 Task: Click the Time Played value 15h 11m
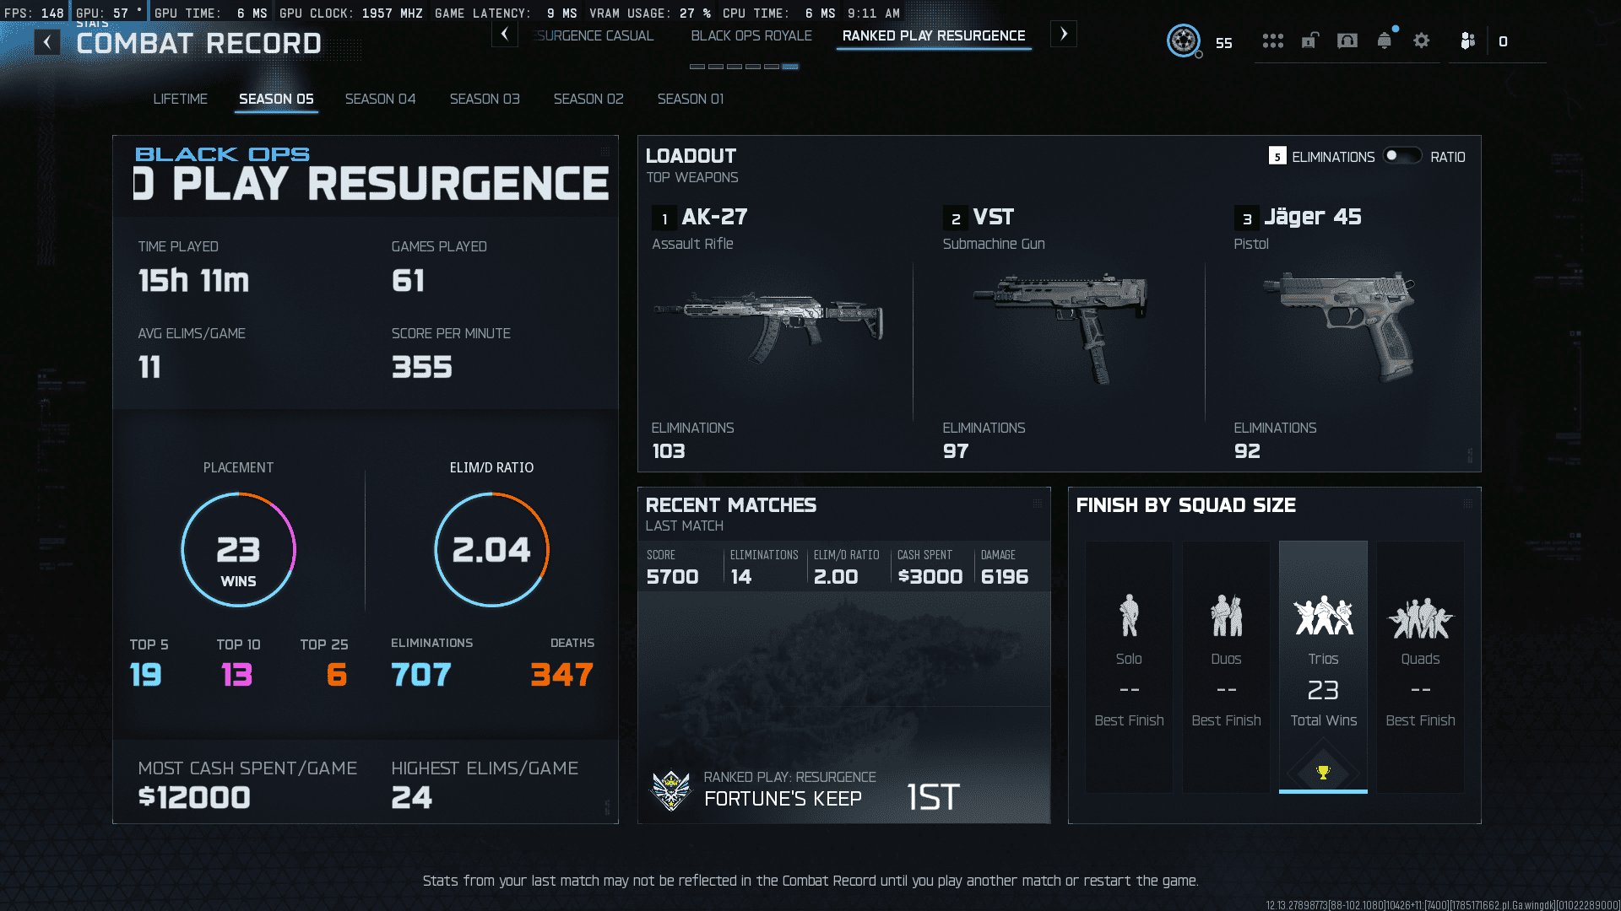pyautogui.click(x=194, y=280)
